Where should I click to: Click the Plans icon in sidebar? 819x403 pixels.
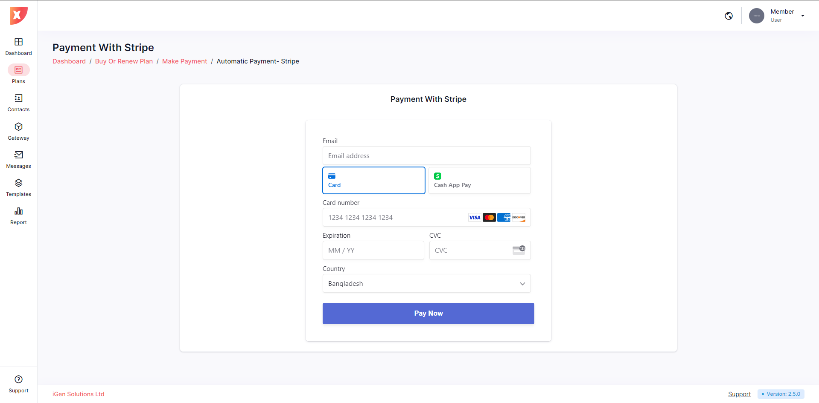tap(18, 70)
